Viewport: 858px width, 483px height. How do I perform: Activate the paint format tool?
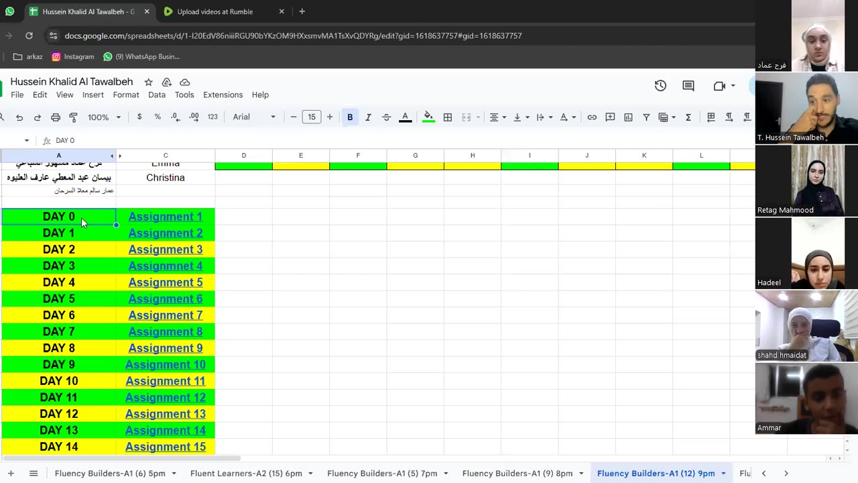(x=74, y=117)
